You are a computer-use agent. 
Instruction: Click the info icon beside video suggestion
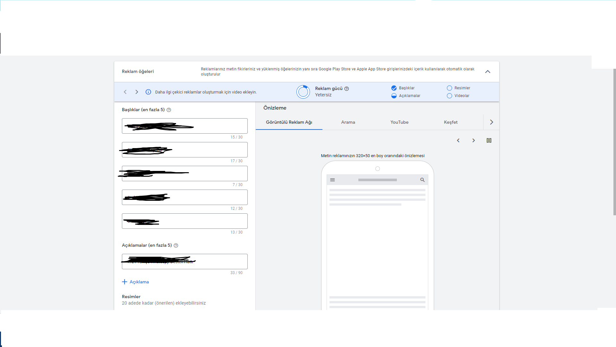(148, 92)
